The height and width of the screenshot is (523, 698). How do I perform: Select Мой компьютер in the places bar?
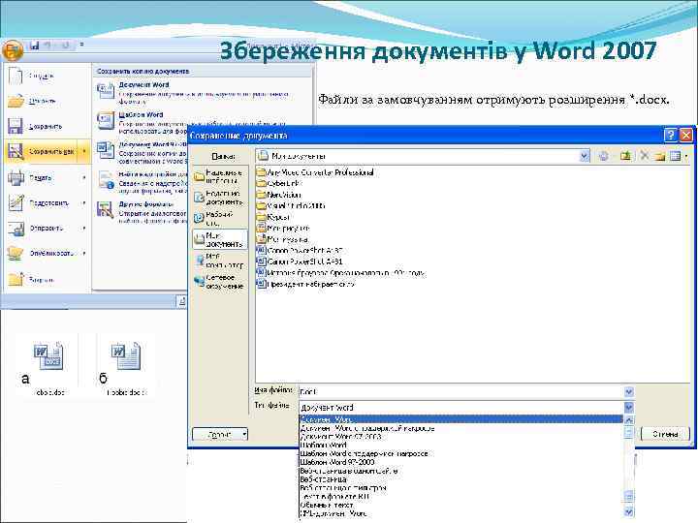220,261
